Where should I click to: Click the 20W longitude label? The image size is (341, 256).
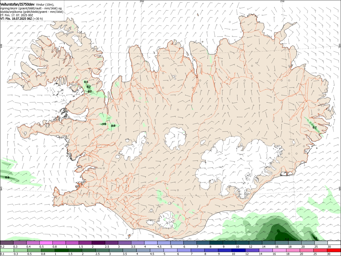[142, 1]
